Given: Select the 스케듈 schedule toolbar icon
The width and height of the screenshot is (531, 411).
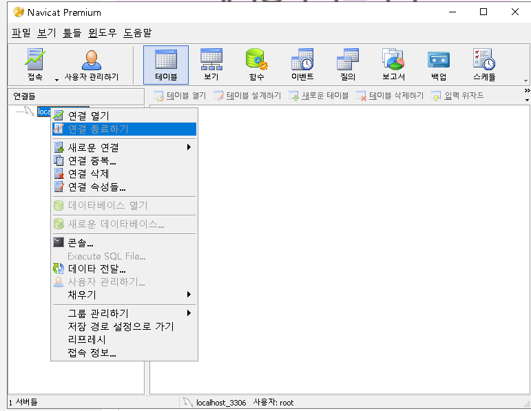Looking at the screenshot, I should tap(484, 65).
